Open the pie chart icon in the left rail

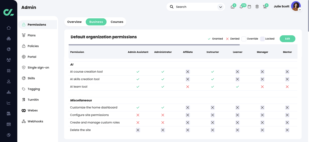[x=9, y=135]
